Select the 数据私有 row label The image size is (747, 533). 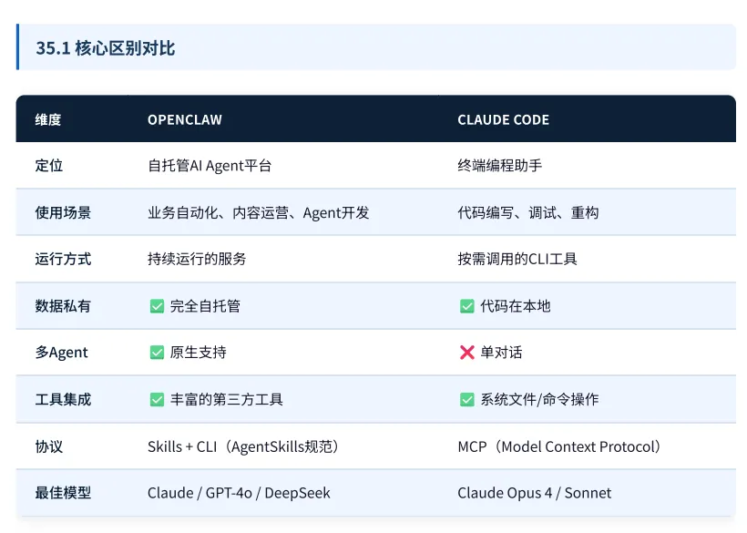tap(63, 306)
